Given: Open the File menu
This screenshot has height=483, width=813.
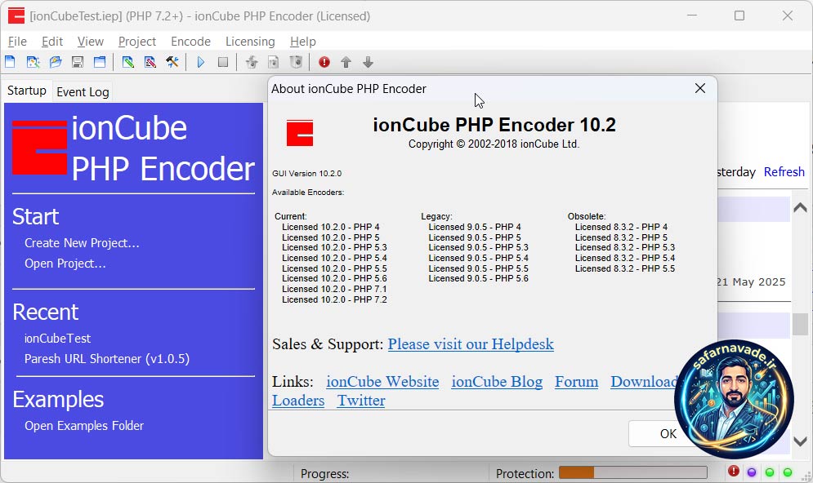Looking at the screenshot, I should point(17,42).
